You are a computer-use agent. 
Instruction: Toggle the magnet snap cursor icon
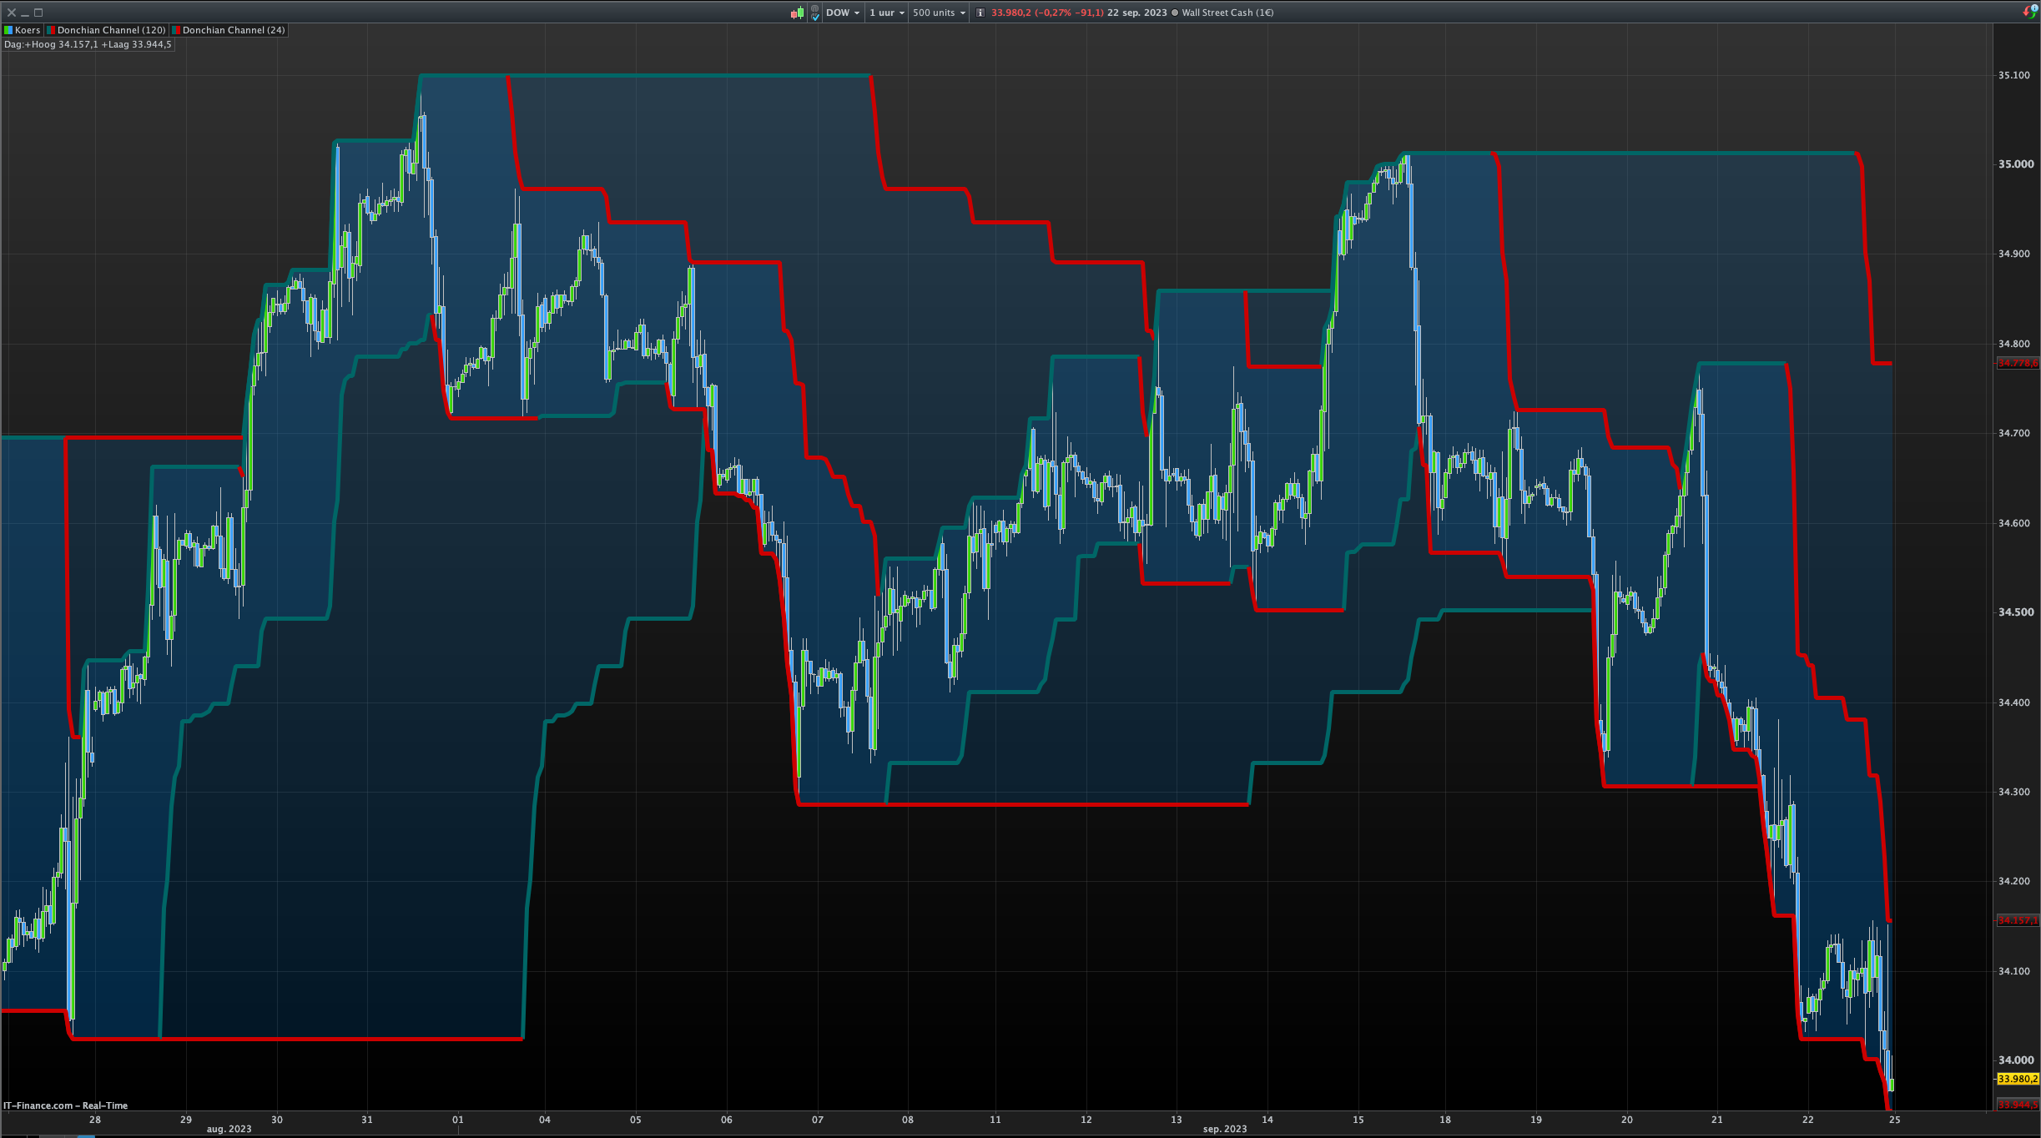[814, 13]
